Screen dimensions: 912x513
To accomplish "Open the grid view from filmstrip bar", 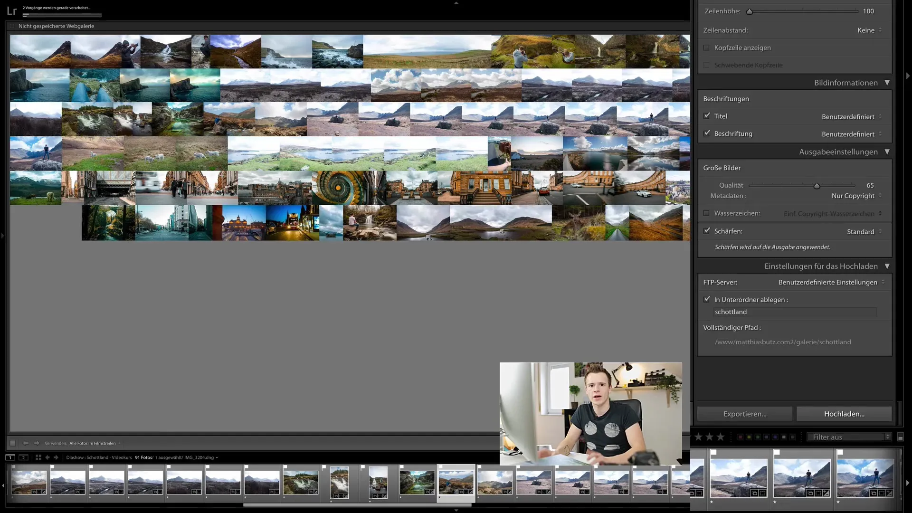I will click(38, 457).
